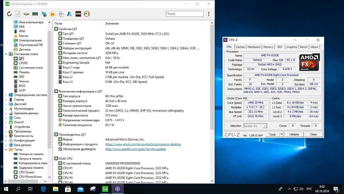Open the Socket #1 selection combo box

(255, 126)
